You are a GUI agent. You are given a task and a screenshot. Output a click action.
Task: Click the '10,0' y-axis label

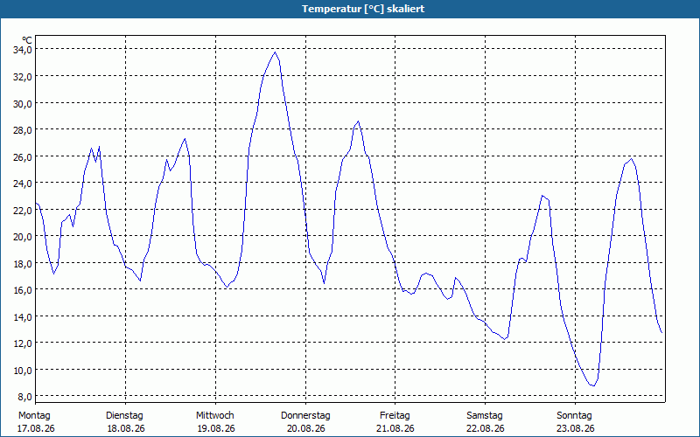pos(22,370)
